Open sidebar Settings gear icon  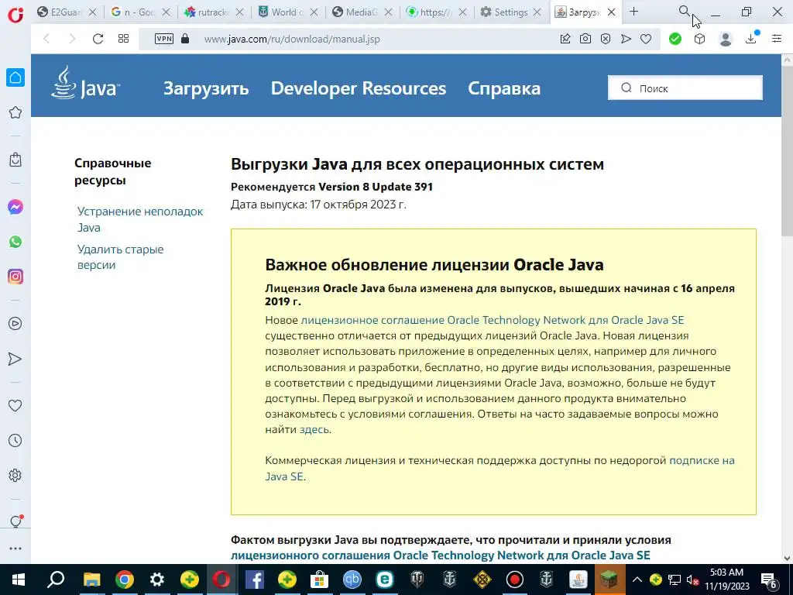(x=15, y=476)
